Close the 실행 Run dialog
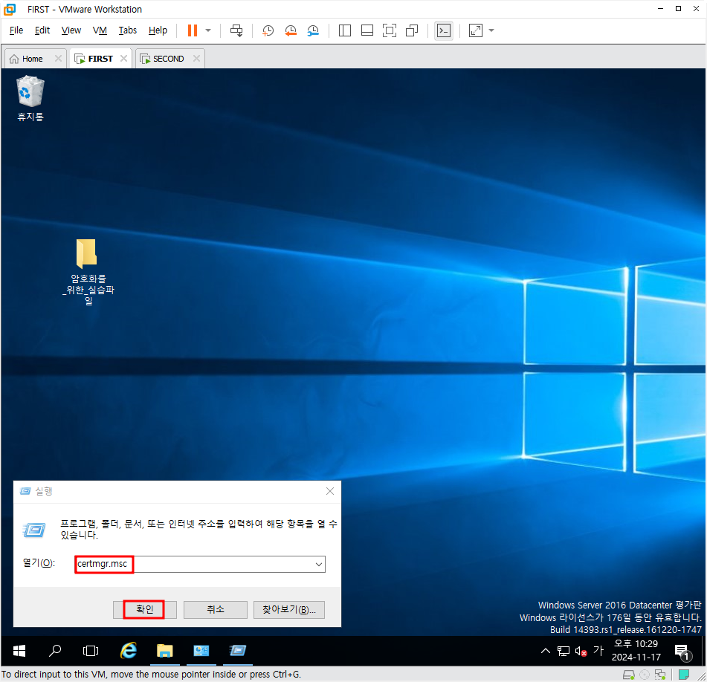Viewport: 707px width, 682px height. pos(330,491)
